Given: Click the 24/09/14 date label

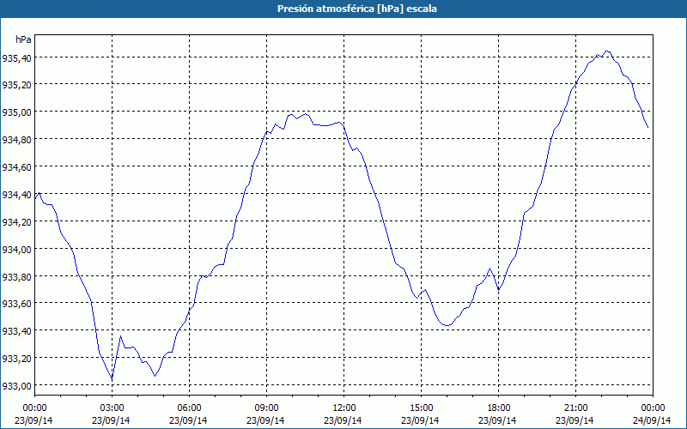Looking at the screenshot, I should (x=652, y=420).
